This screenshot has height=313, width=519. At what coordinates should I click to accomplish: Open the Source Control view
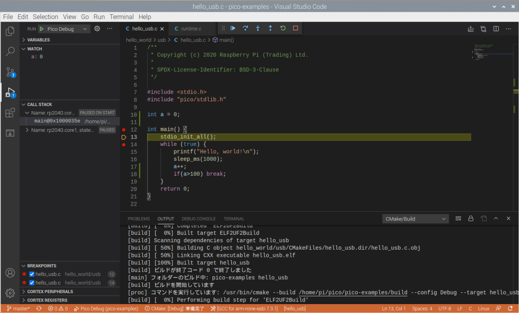[10, 72]
